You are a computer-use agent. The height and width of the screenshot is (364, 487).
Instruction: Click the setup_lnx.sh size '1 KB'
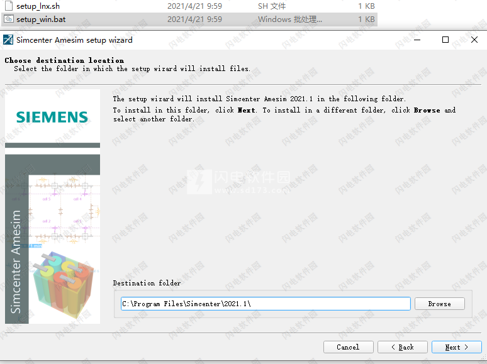point(366,6)
